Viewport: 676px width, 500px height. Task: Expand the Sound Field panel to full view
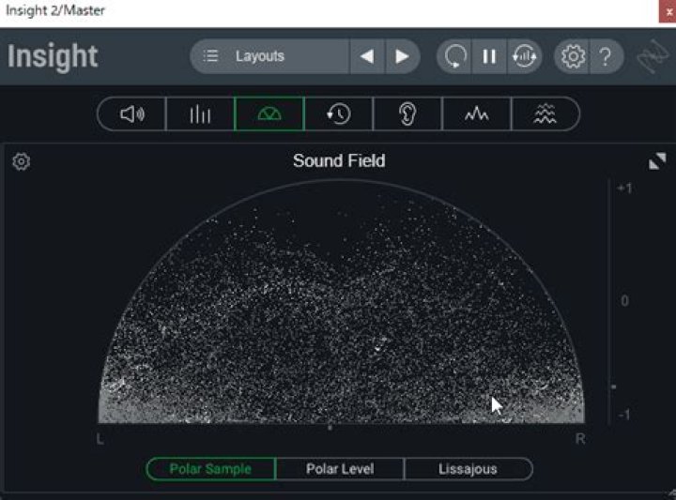point(657,161)
